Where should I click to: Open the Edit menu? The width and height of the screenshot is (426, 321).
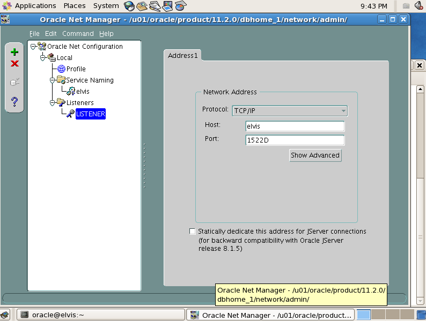tap(51, 34)
